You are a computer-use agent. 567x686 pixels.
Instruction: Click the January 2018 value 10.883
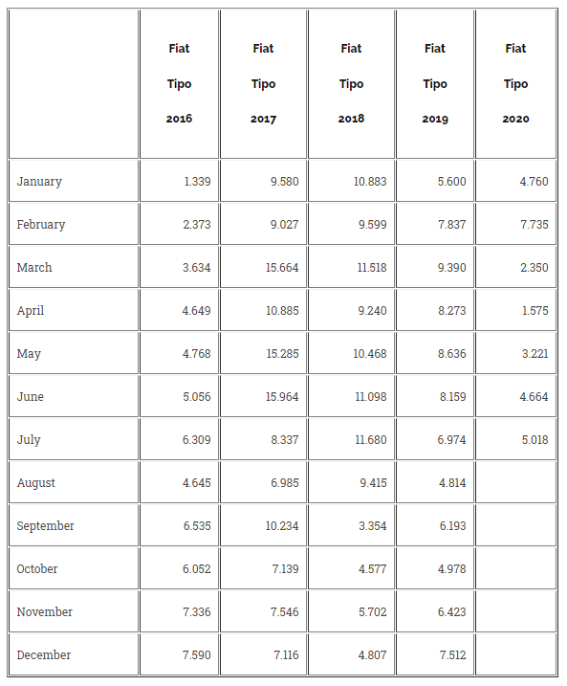370,182
